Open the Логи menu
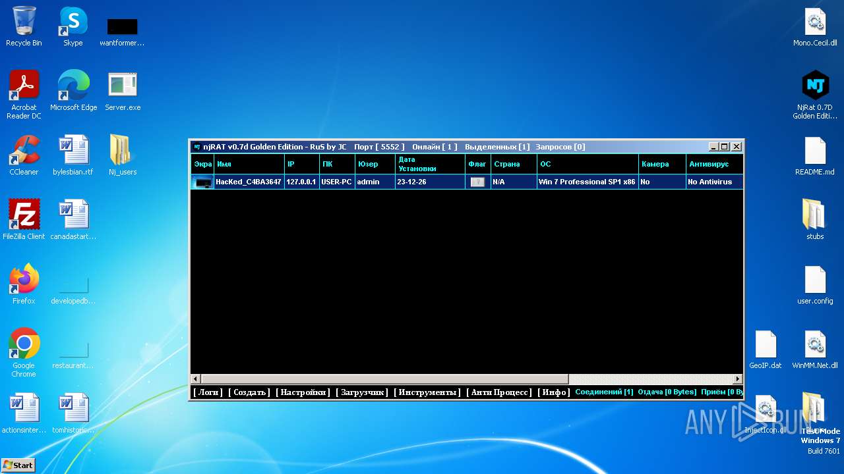This screenshot has height=474, width=844. click(x=208, y=392)
